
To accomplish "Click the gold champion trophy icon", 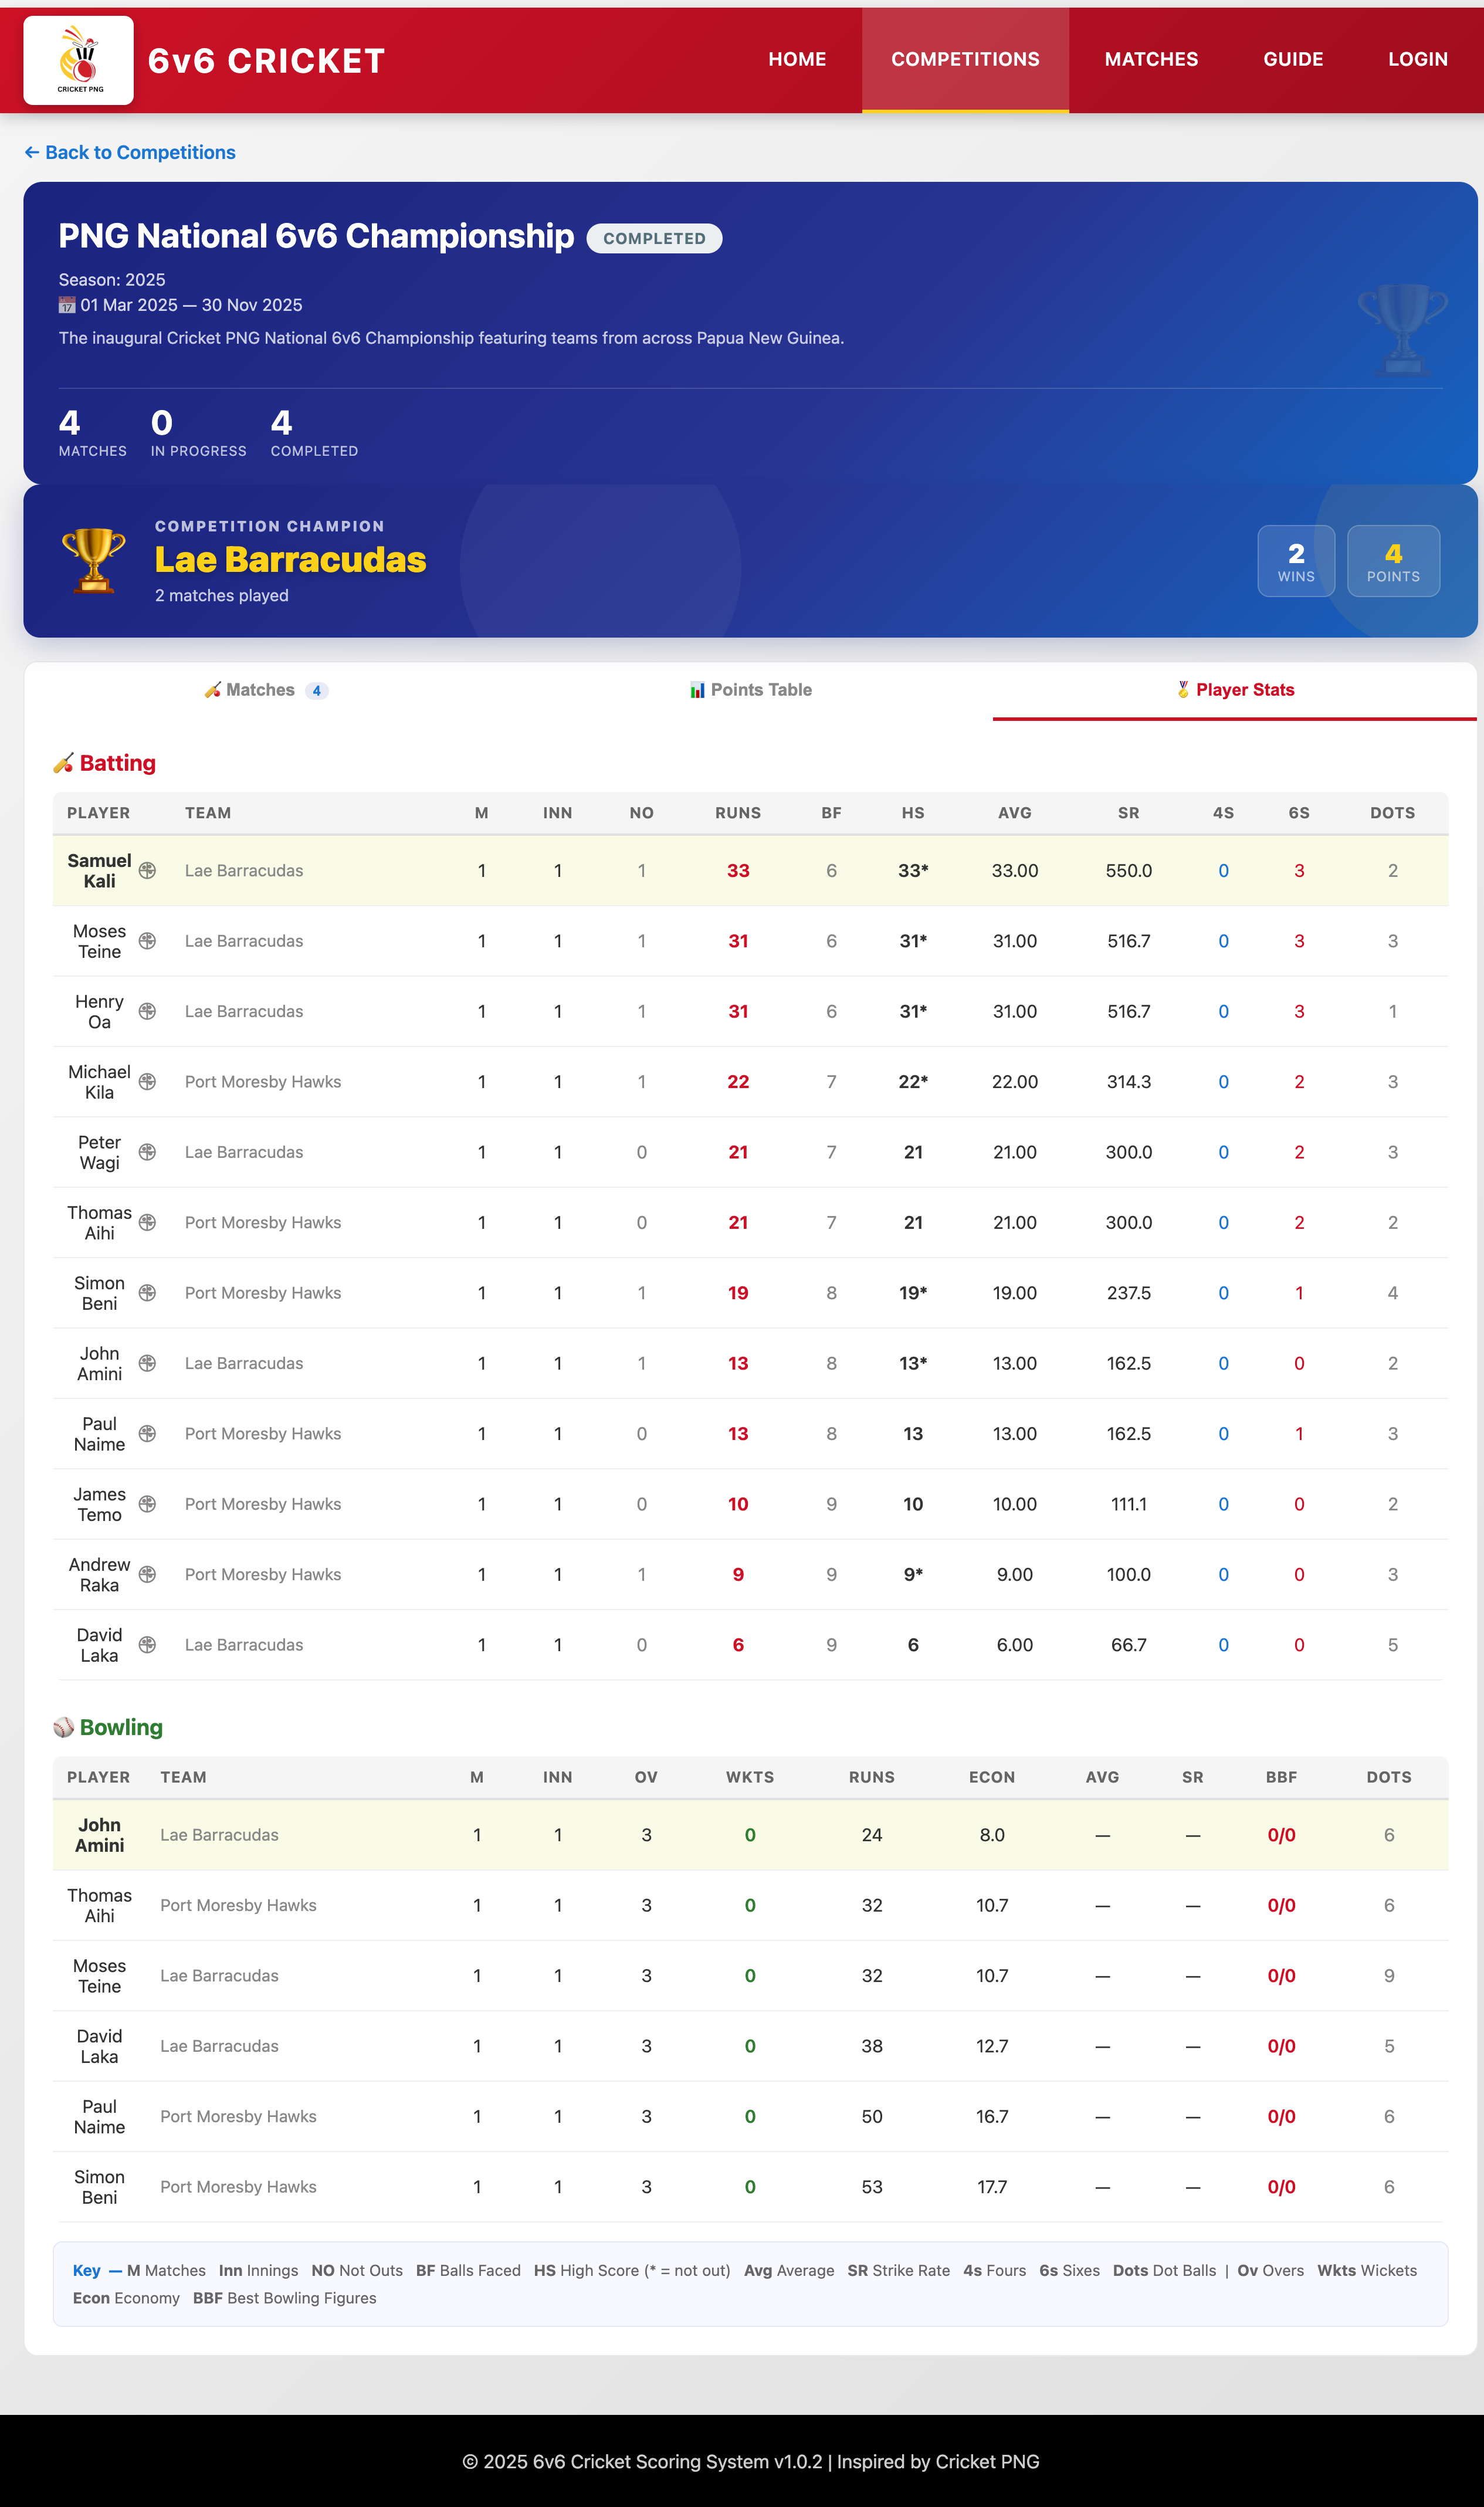I will point(93,560).
